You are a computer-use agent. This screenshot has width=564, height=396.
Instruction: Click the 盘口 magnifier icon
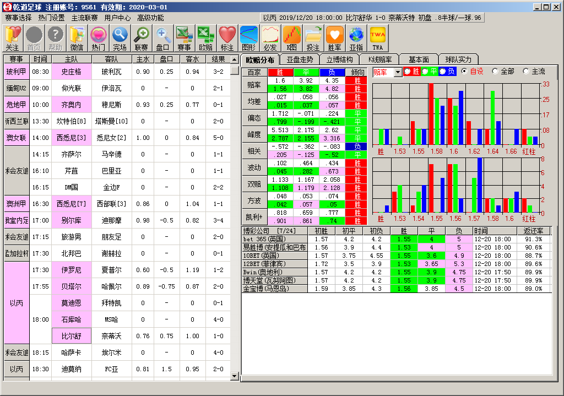tap(162, 39)
